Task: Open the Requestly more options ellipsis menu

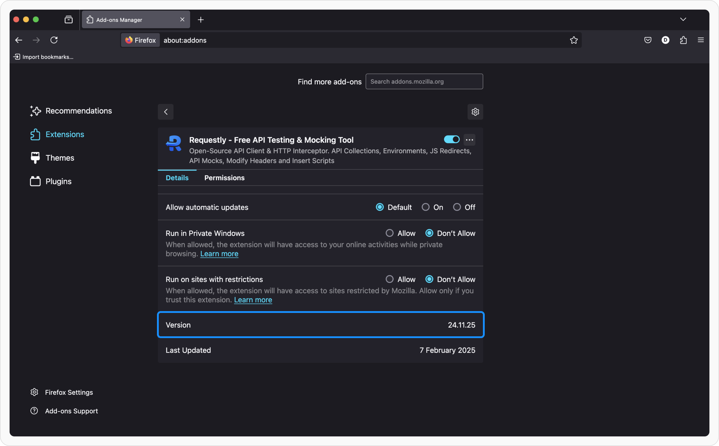Action: 469,140
